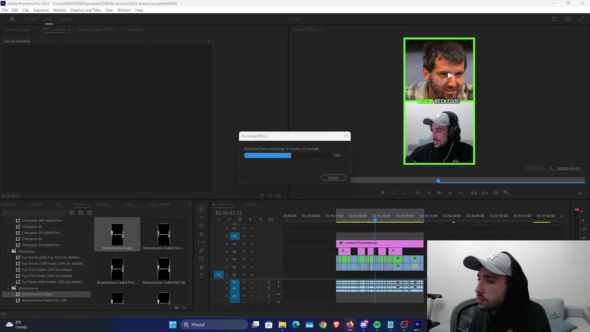Step forward one frame in program monitor
Image resolution: width=590 pixels, height=332 pixels.
(x=450, y=193)
